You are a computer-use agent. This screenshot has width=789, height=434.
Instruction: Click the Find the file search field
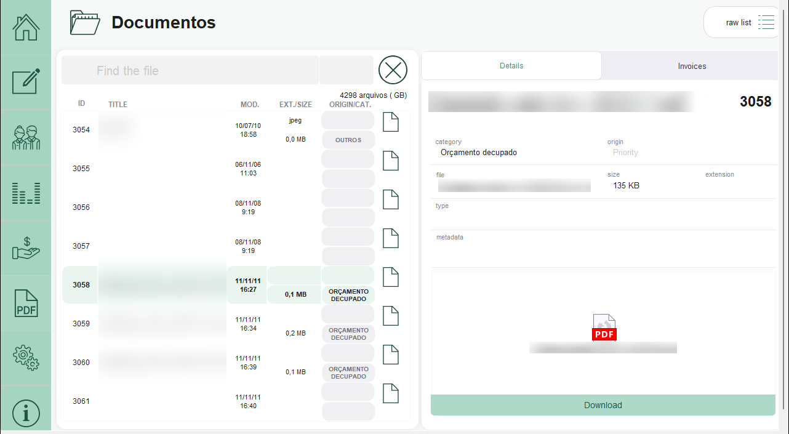point(190,70)
